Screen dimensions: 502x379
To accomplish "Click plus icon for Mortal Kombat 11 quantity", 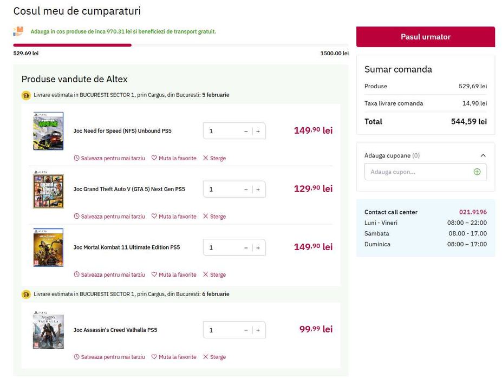I will point(258,247).
